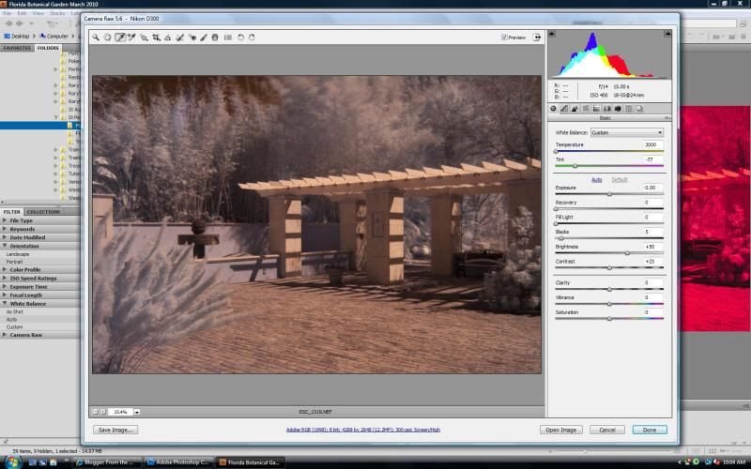Select the Targeted Adjustment tool
The height and width of the screenshot is (469, 751).
[x=144, y=37]
